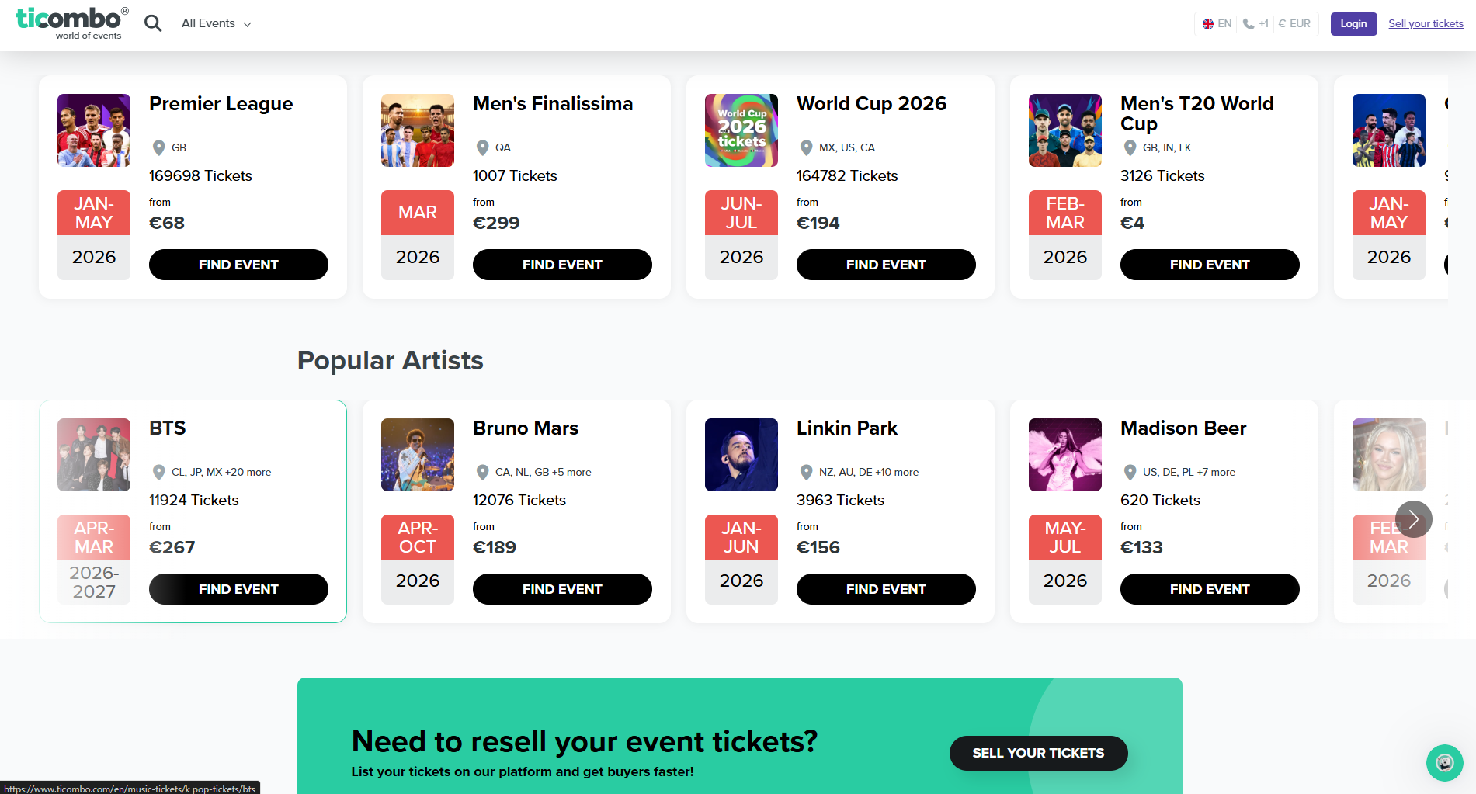The height and width of the screenshot is (794, 1476).
Task: Click Find Event for Bruno Mars
Action: [x=562, y=589]
